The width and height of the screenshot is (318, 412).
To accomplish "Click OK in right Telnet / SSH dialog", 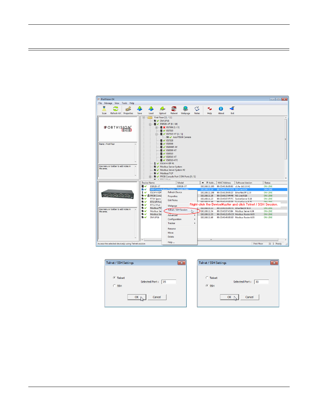I will coord(229,297).
